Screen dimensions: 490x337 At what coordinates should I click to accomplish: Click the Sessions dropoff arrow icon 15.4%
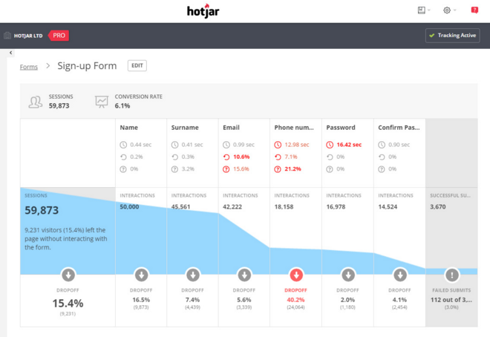[68, 275]
